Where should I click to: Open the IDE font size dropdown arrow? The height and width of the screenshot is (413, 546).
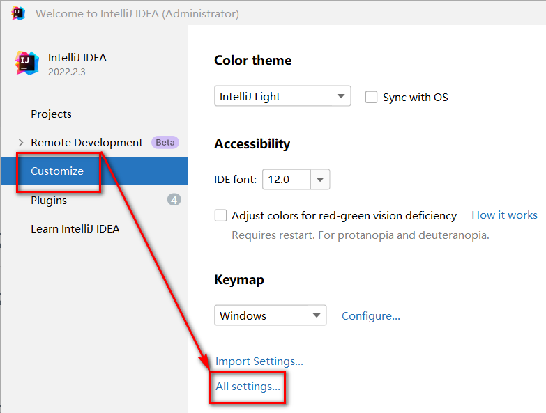click(x=320, y=180)
